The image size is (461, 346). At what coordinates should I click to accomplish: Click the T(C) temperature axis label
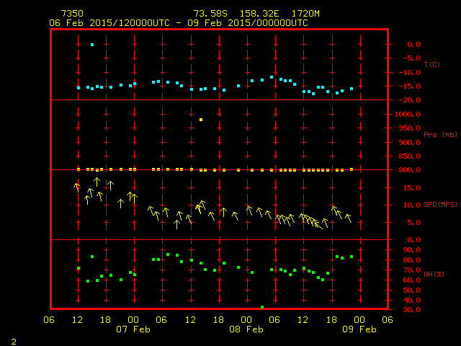(x=431, y=65)
